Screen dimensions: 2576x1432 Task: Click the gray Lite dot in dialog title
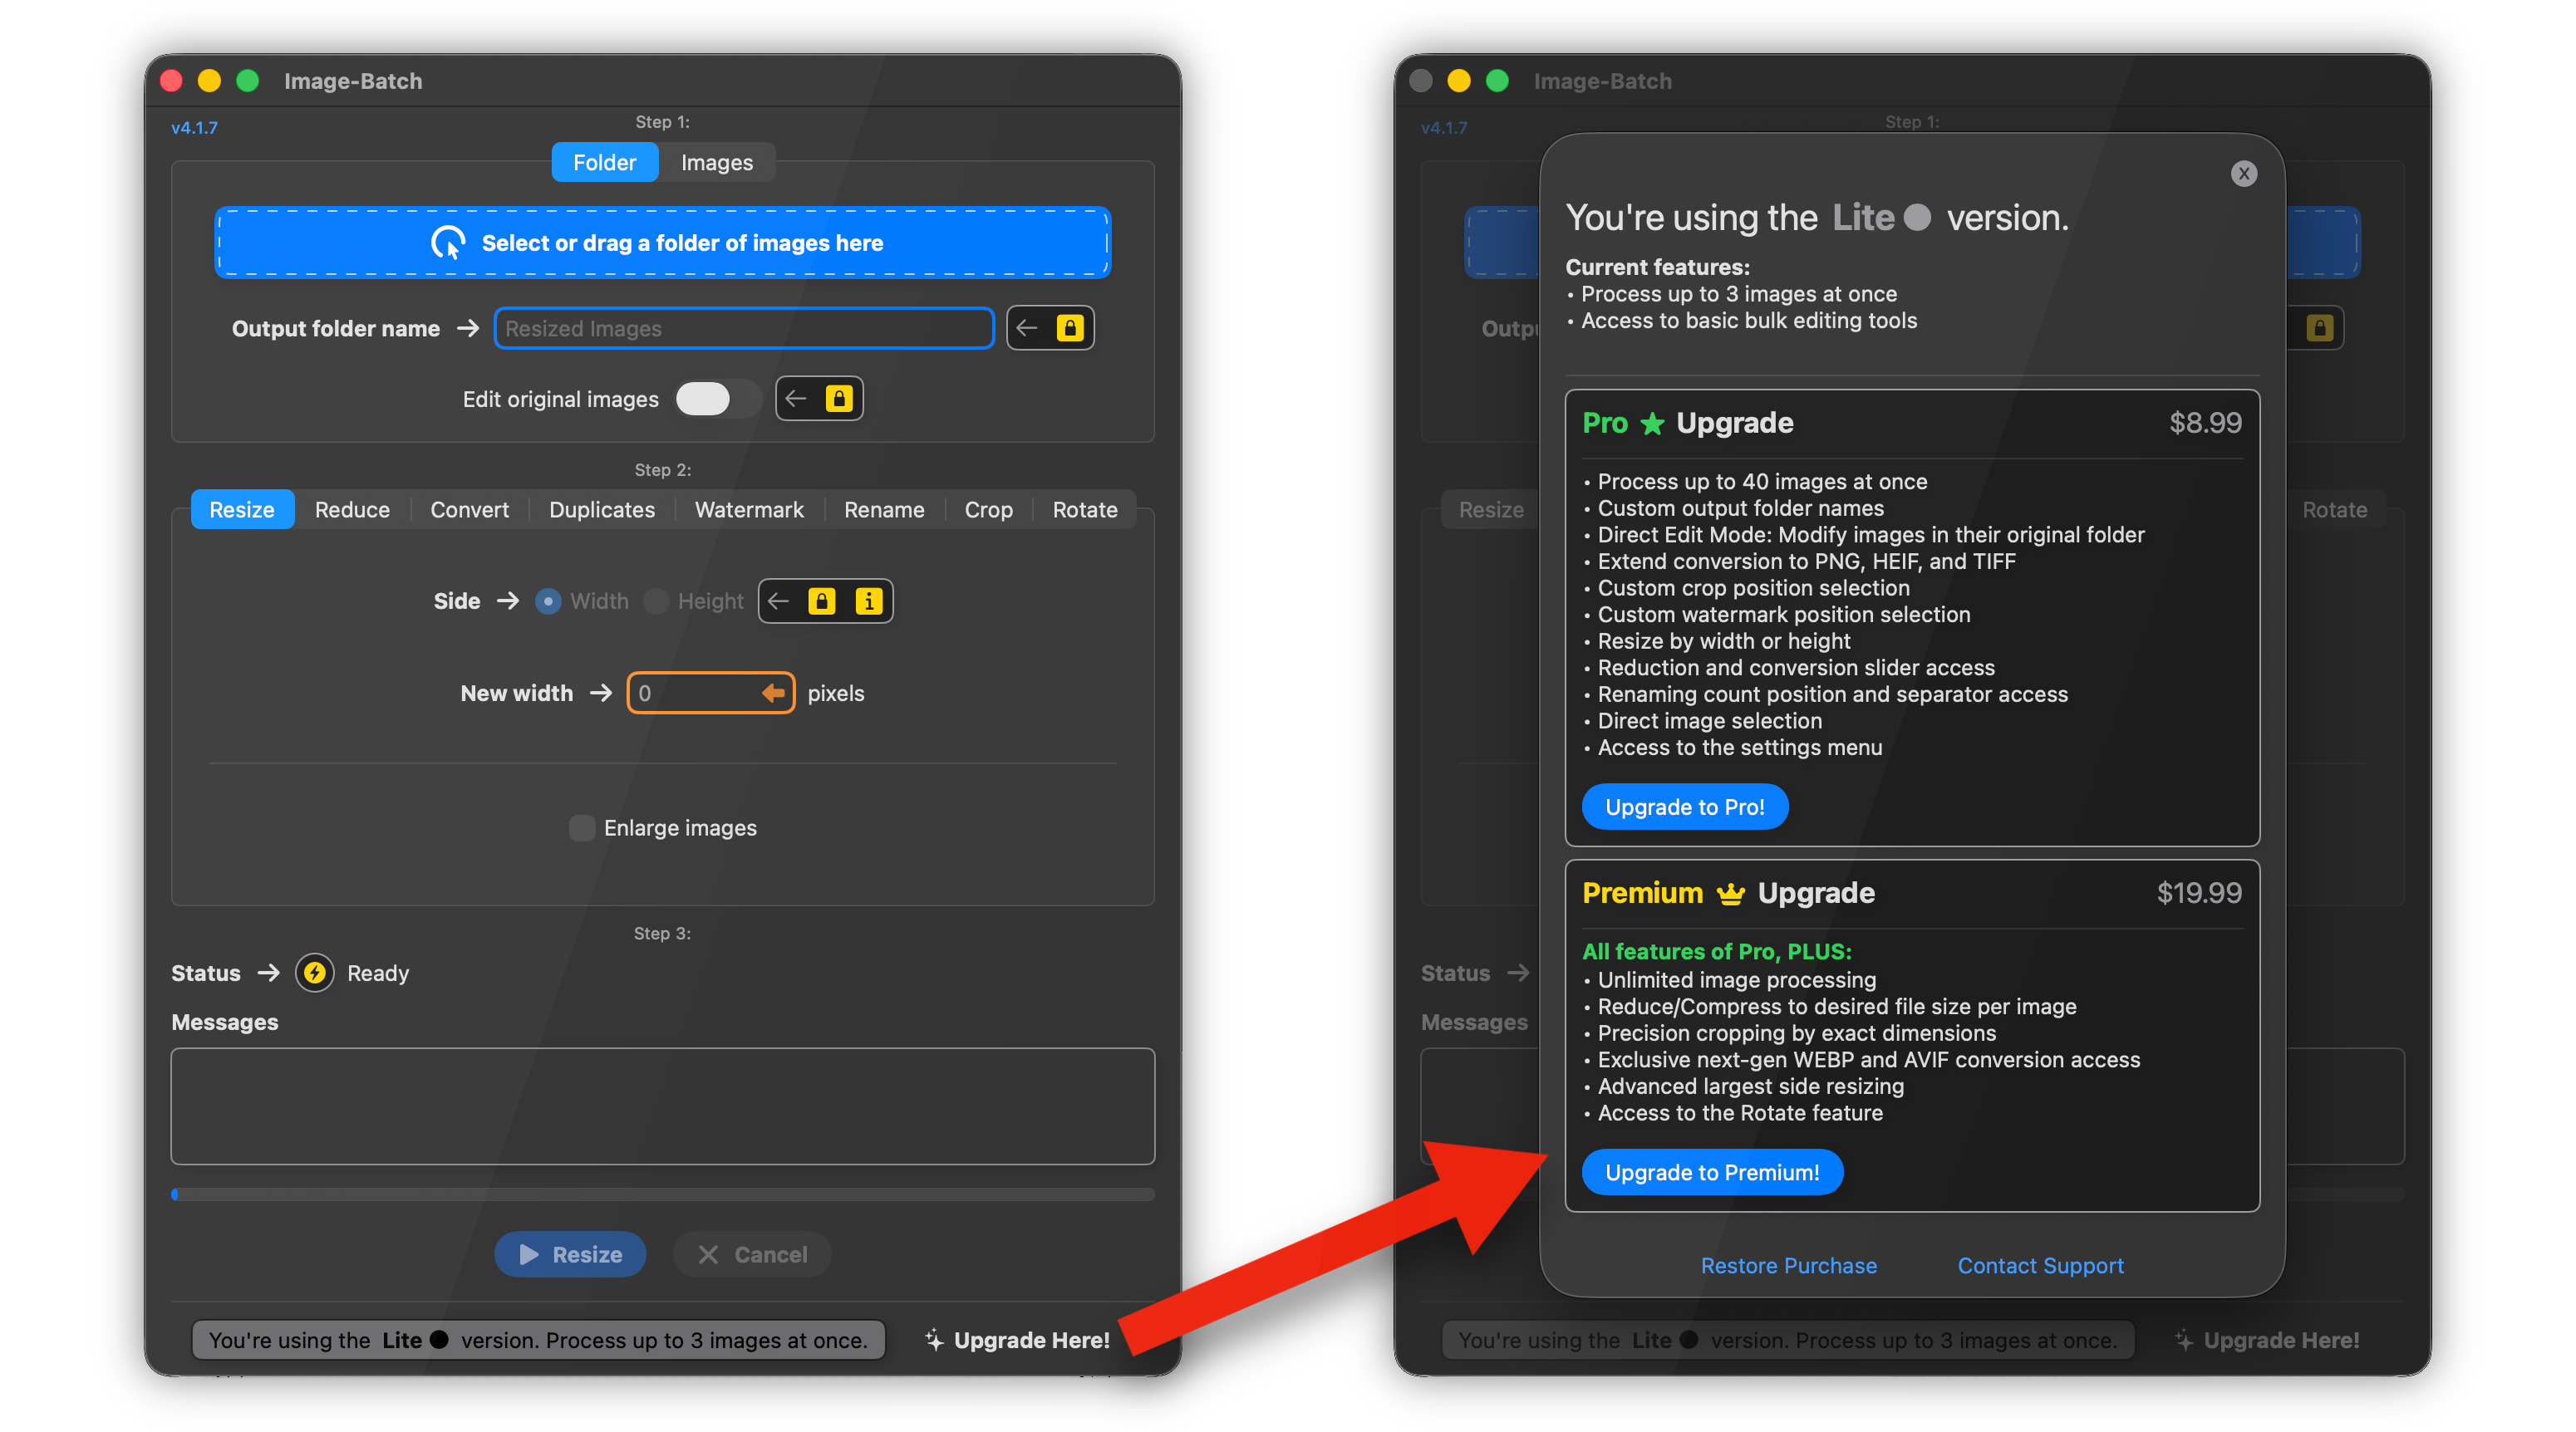(1917, 218)
